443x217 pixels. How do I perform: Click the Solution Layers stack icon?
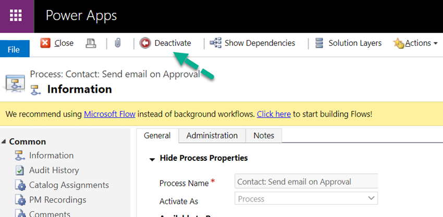click(x=319, y=43)
